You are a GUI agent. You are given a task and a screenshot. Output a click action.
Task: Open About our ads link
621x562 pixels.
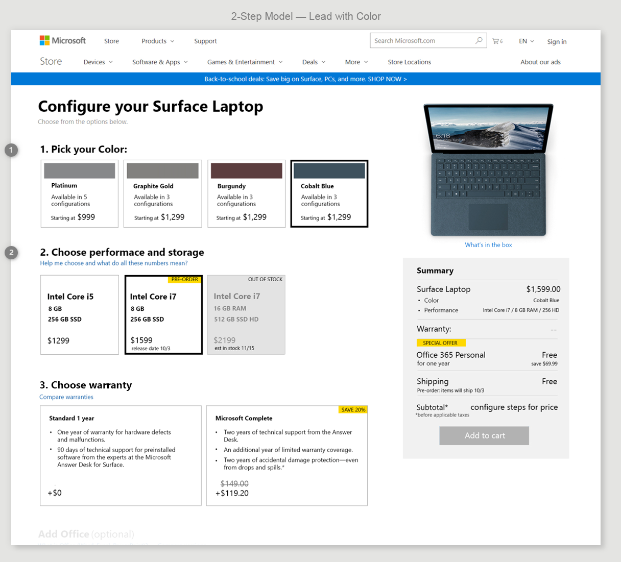(540, 62)
